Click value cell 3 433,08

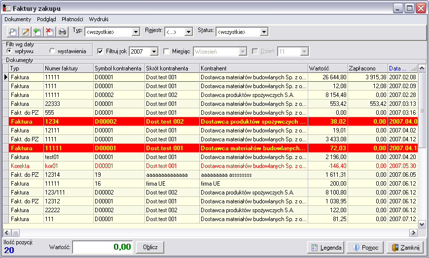[x=328, y=139]
